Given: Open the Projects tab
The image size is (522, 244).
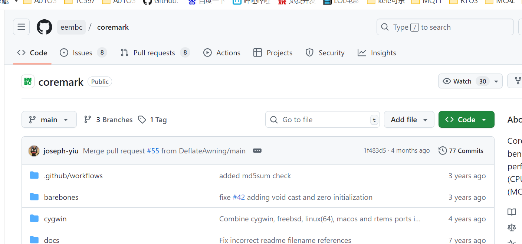Looking at the screenshot, I should (273, 53).
